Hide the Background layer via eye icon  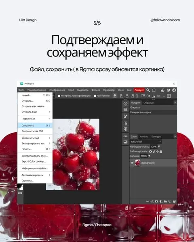point(132,163)
